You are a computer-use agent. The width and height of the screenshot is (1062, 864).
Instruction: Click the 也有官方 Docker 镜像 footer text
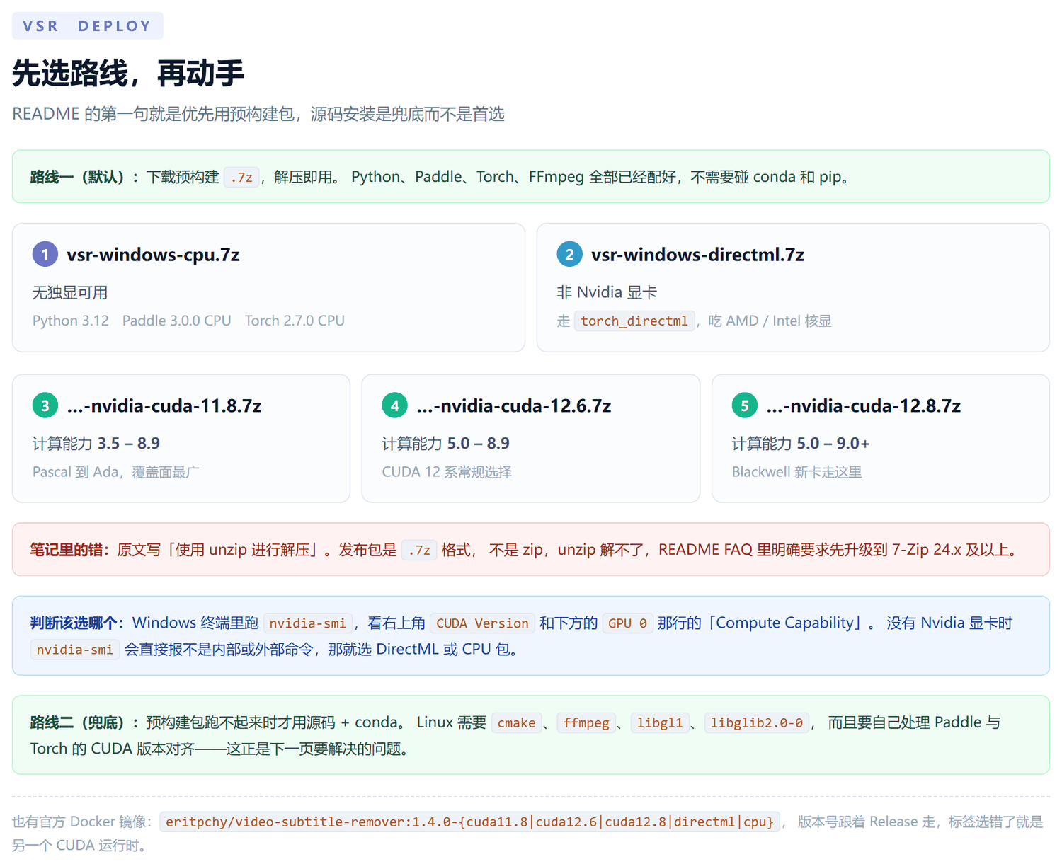coord(82,822)
